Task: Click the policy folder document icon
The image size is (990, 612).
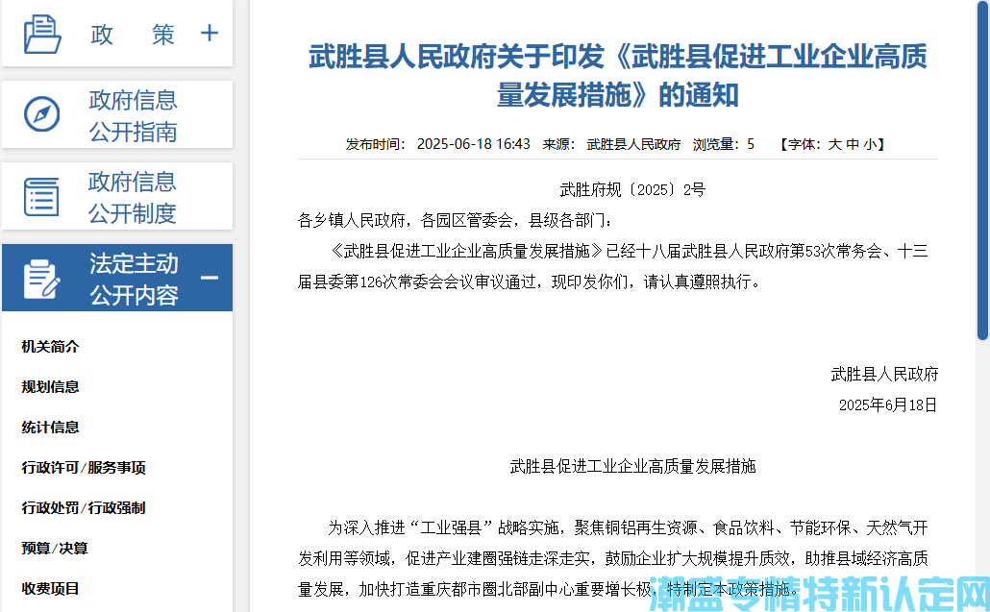Action: 42,34
